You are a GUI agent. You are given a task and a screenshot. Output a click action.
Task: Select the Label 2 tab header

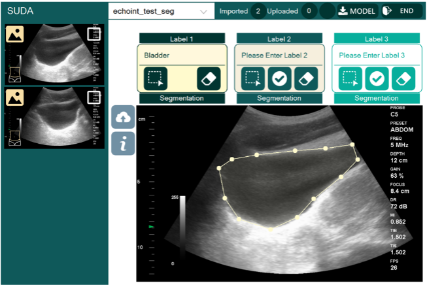pyautogui.click(x=279, y=39)
